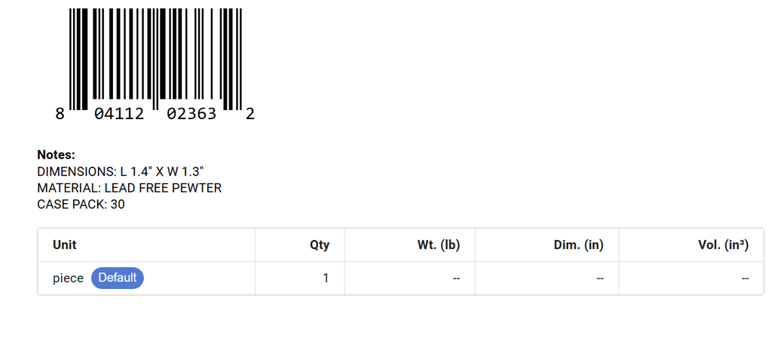Click the Dim. (in) column header

pyautogui.click(x=578, y=245)
